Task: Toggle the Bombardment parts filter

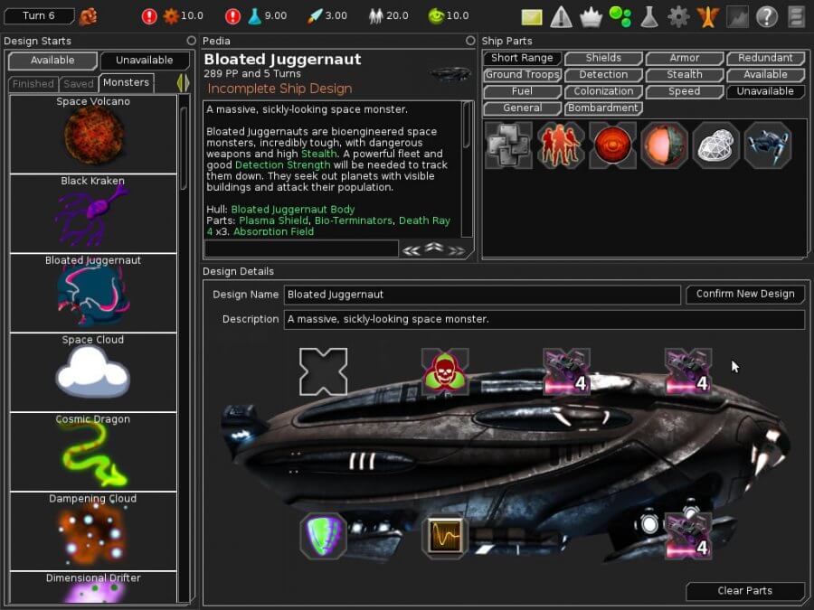Action: [603, 108]
